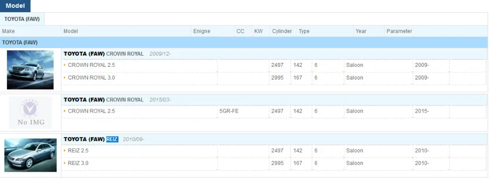Click orange arrow bullet beside REIZ 3.0
The width and height of the screenshot is (489, 178).
65,163
